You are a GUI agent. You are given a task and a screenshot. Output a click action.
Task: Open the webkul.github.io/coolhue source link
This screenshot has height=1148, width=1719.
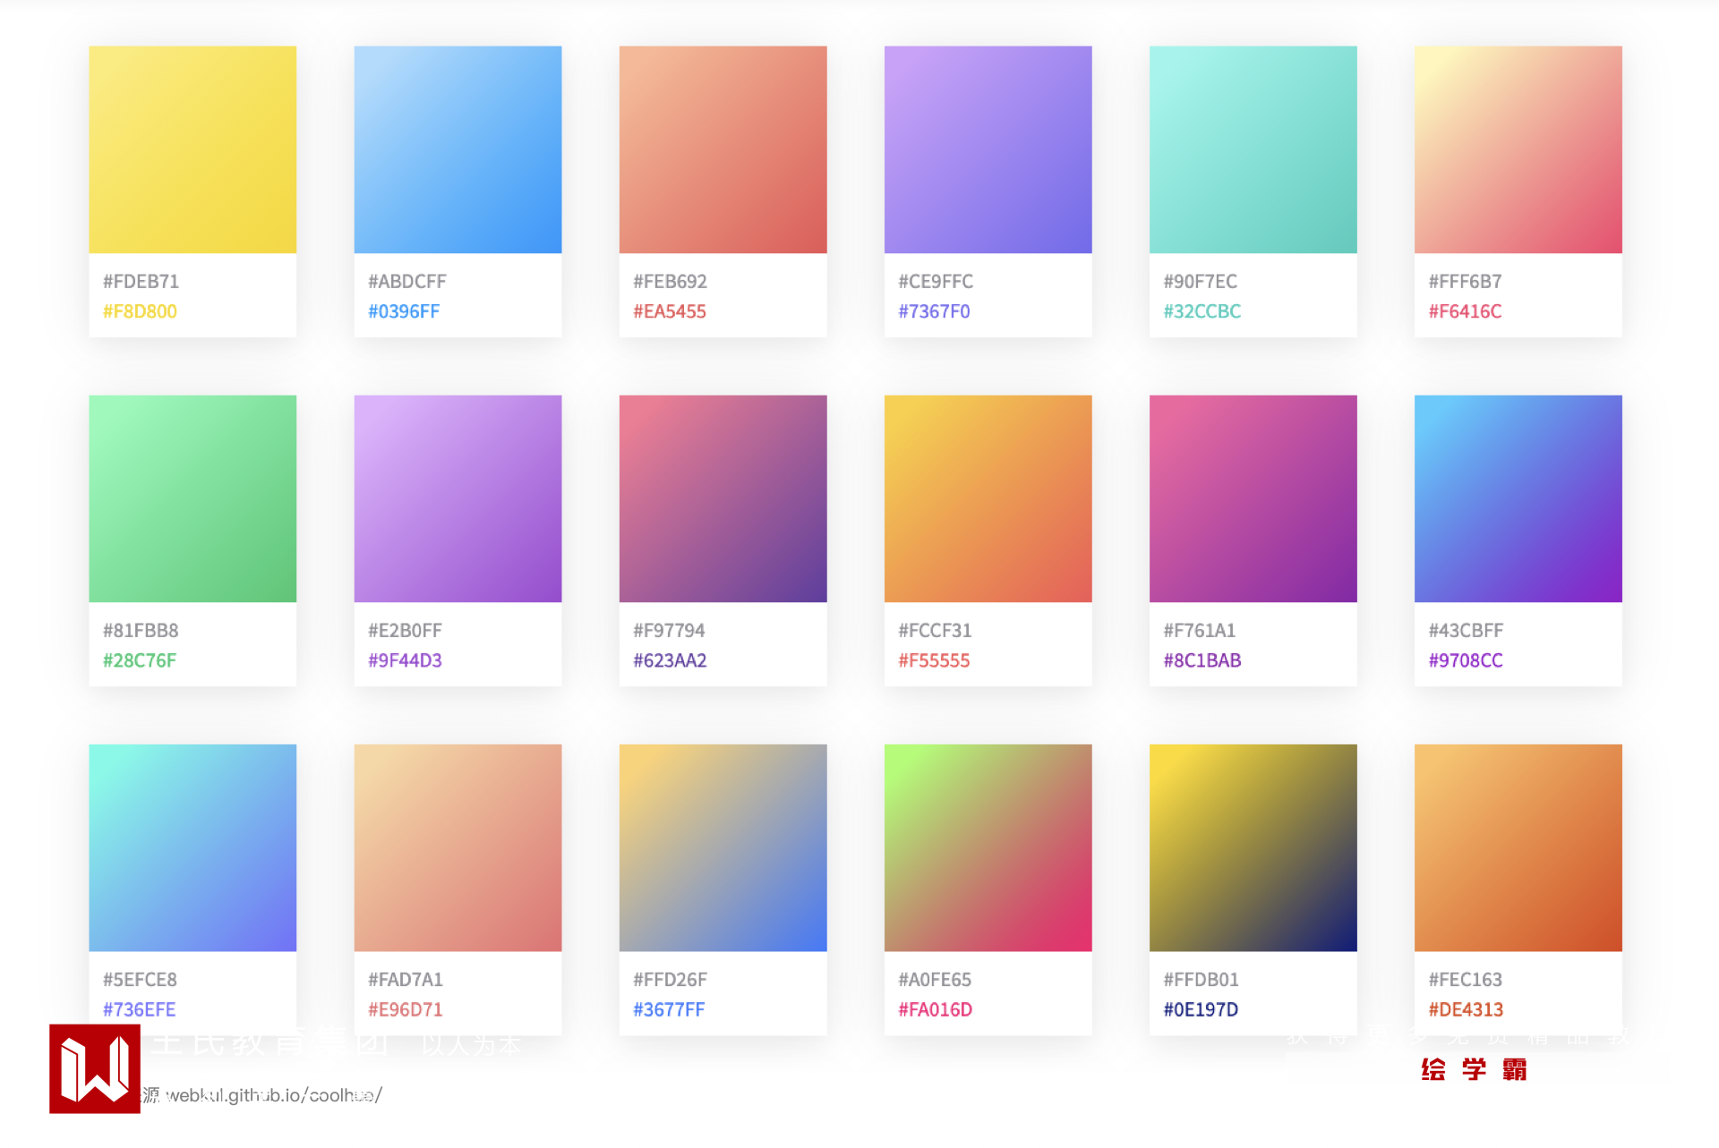[x=273, y=1095]
